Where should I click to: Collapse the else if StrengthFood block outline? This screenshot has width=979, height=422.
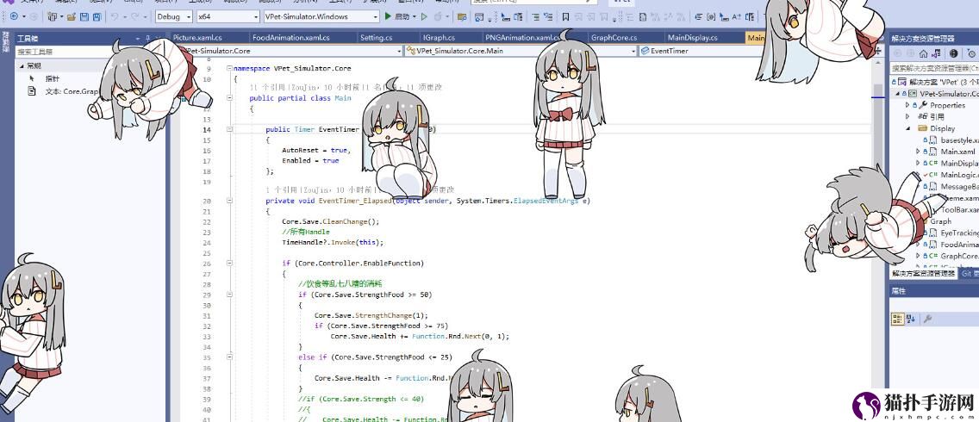tap(230, 357)
